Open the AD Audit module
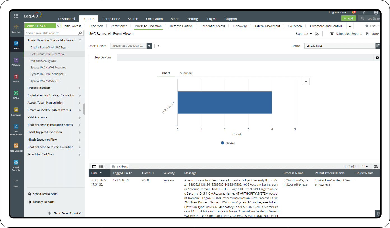This screenshot has height=228, width=390. pos(16,62)
